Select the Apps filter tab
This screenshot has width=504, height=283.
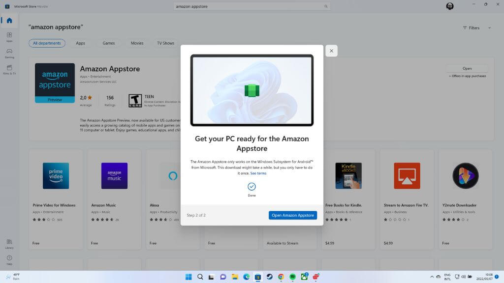80,43
